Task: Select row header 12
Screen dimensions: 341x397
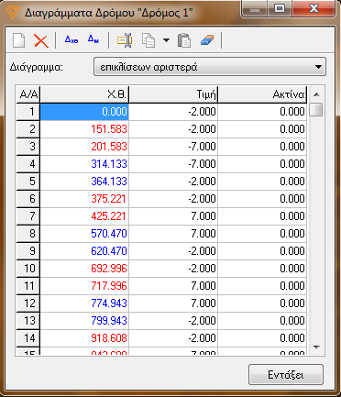Action: pos(28,303)
